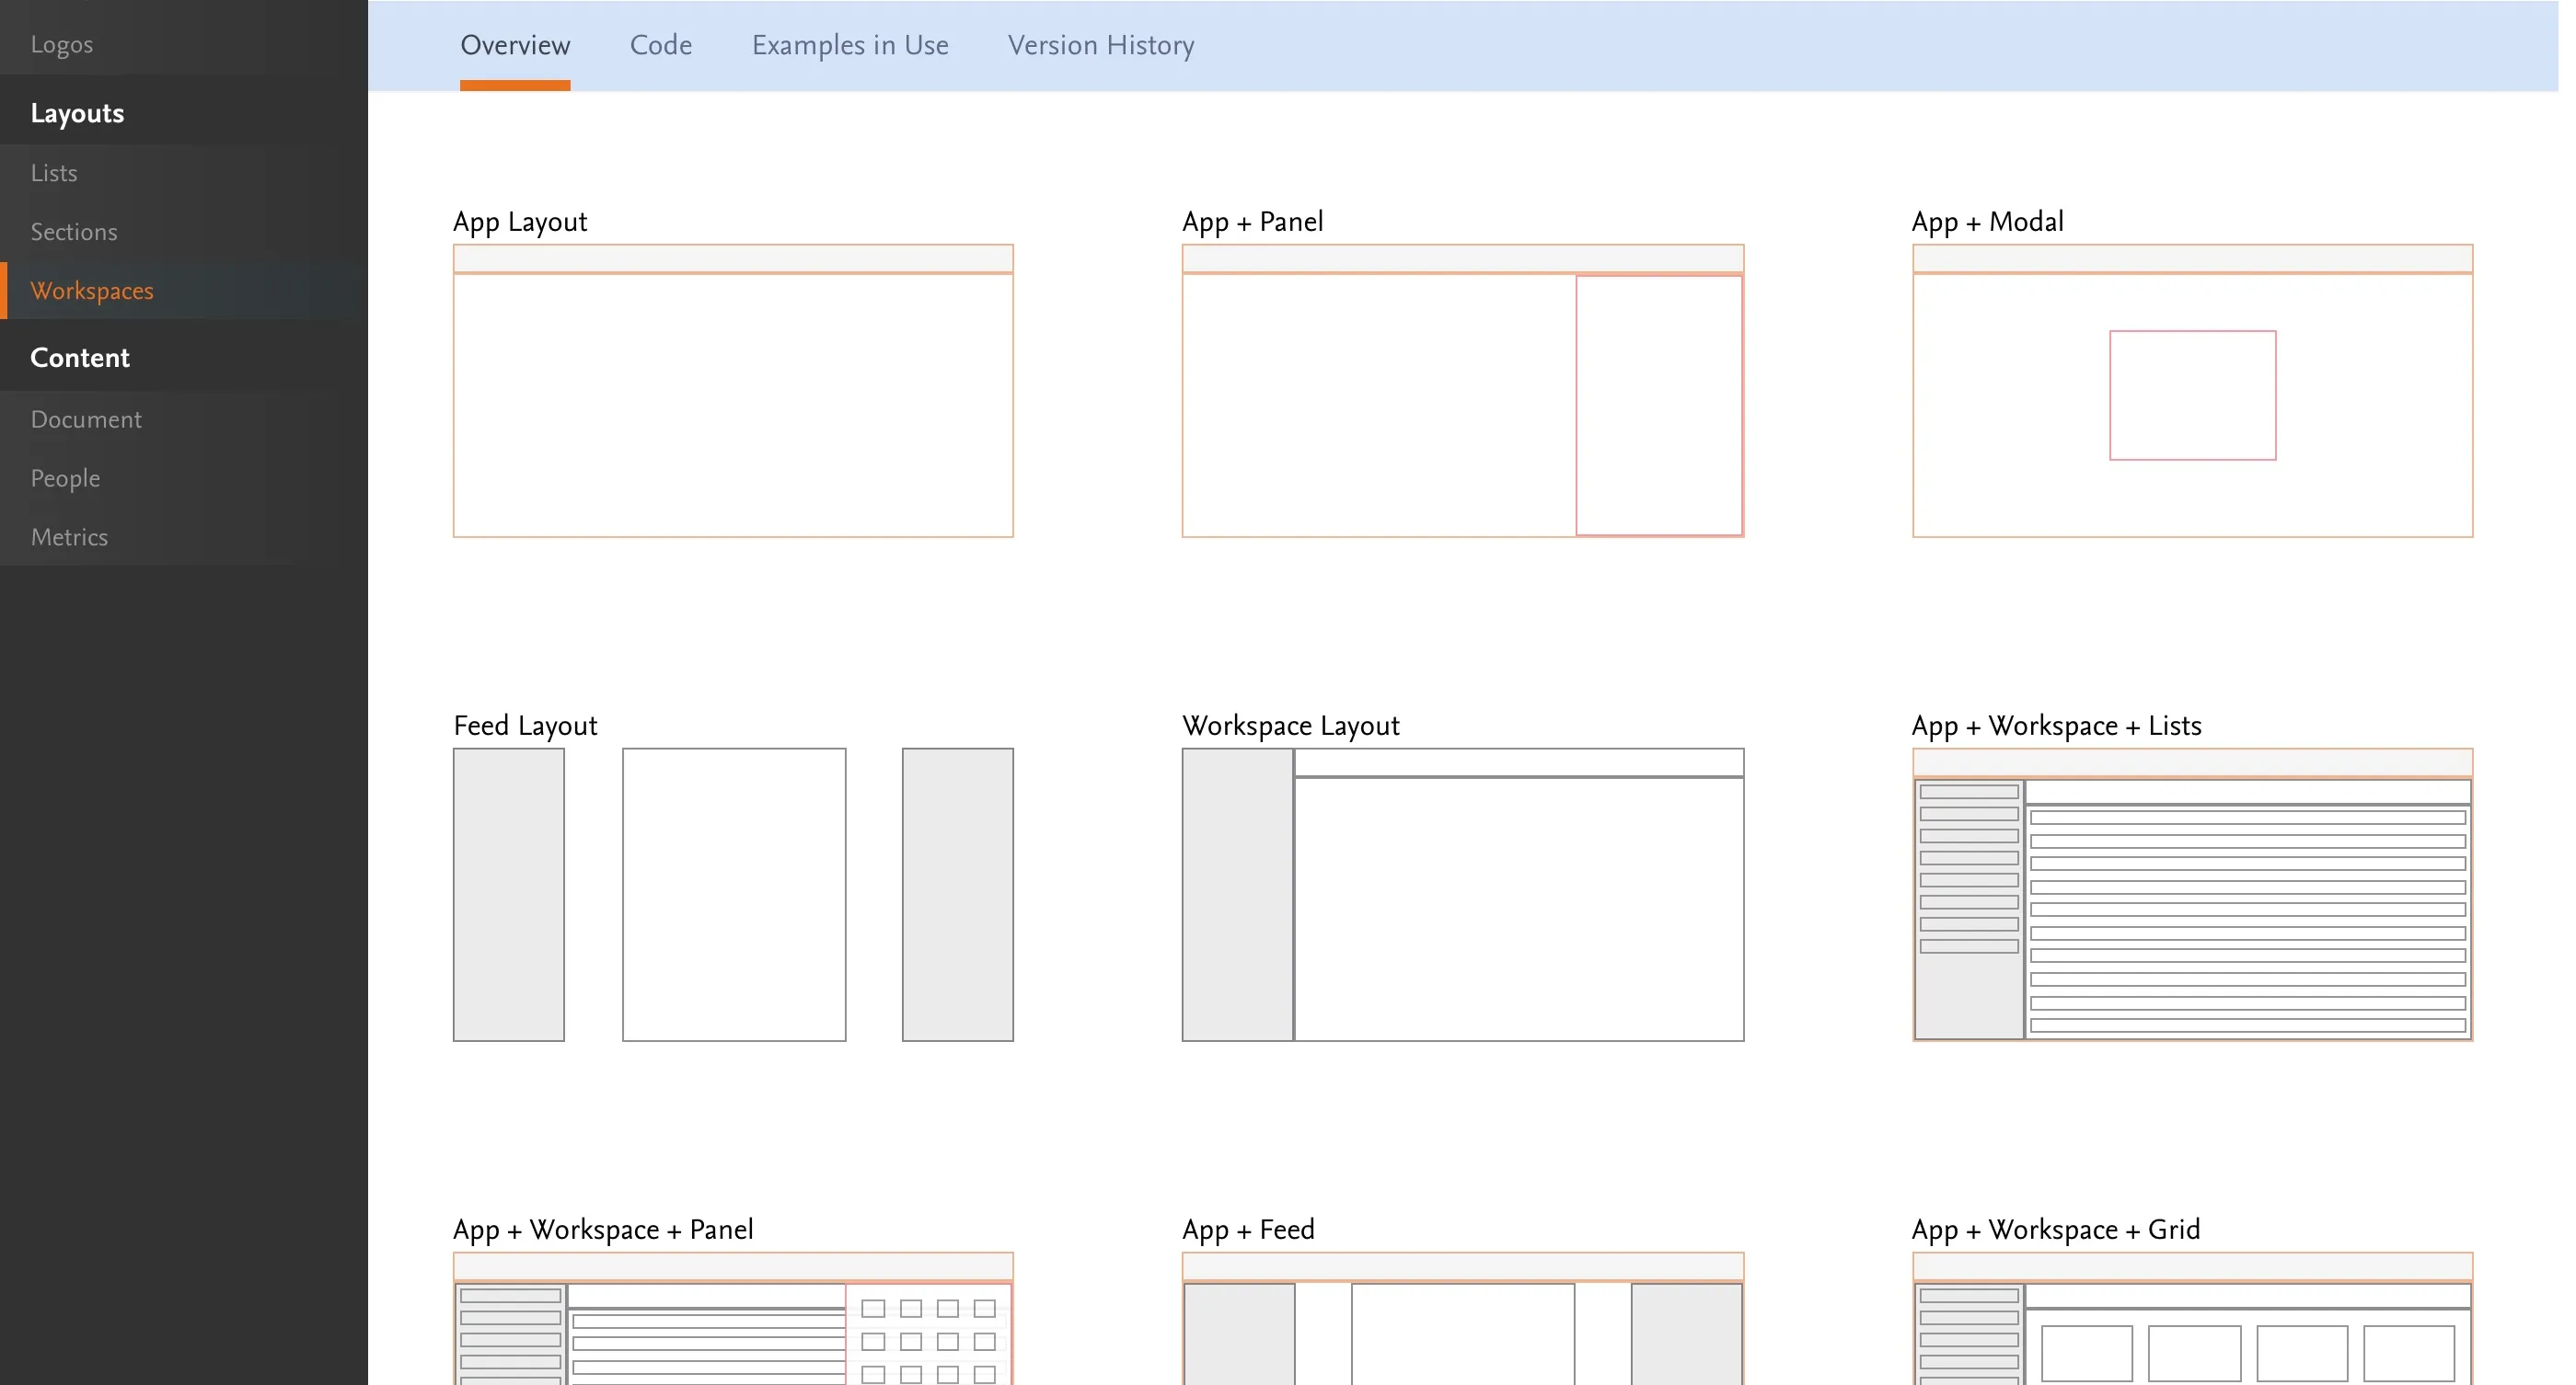Viewport: 2576px width, 1385px height.
Task: Open the App + Panel layout thumbnail
Action: click(x=1463, y=391)
